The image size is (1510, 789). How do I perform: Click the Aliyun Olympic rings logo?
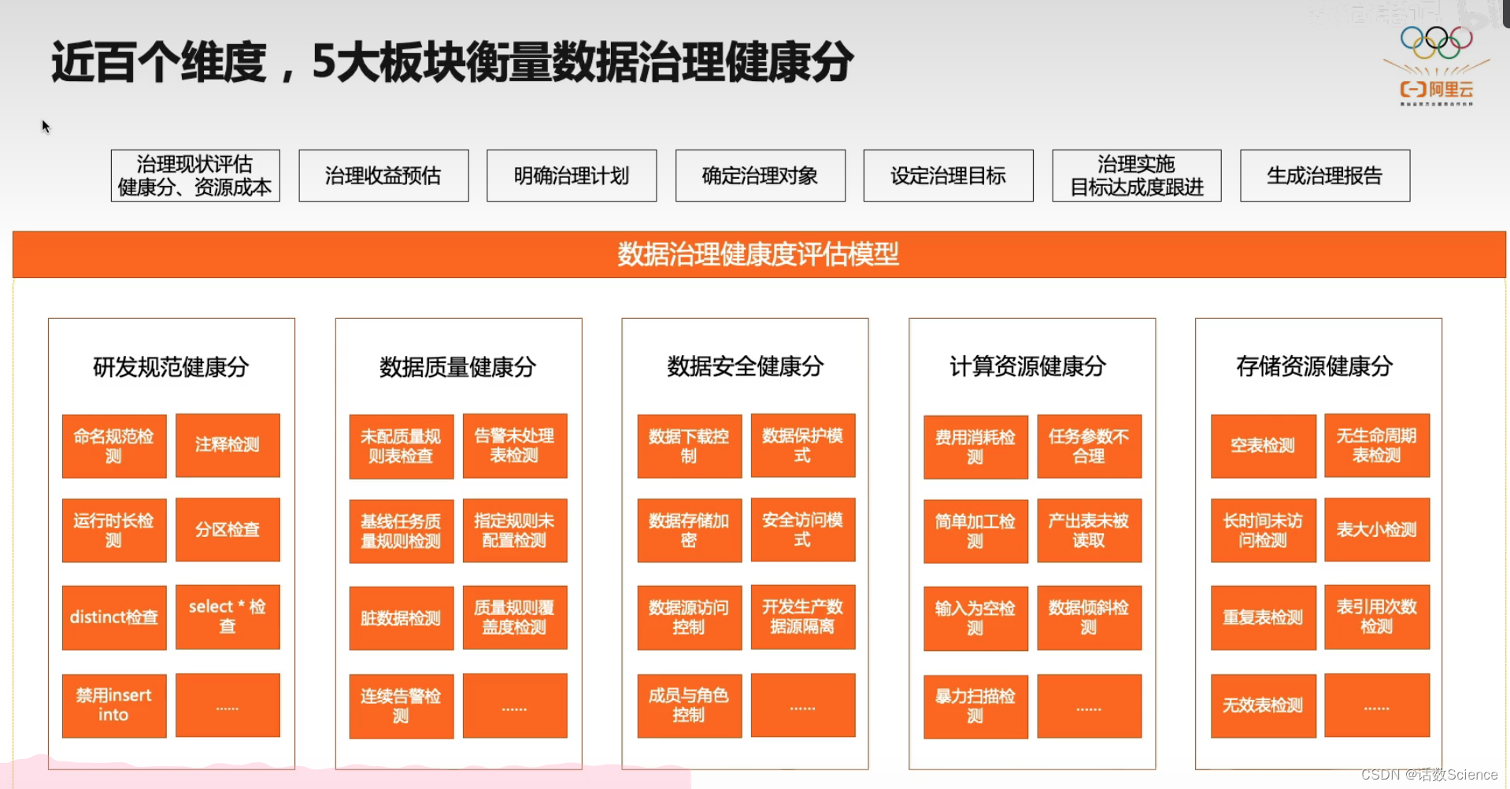[x=1436, y=65]
